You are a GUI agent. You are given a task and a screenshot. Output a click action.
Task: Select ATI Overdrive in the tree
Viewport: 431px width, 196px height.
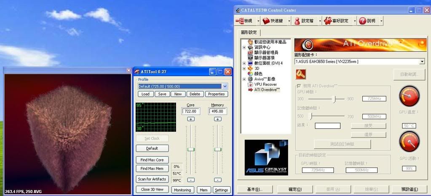[x=267, y=90]
